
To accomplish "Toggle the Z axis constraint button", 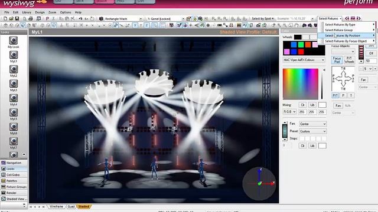I will [146, 25].
